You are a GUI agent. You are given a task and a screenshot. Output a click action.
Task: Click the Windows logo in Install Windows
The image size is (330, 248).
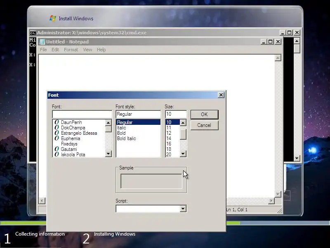click(53, 19)
